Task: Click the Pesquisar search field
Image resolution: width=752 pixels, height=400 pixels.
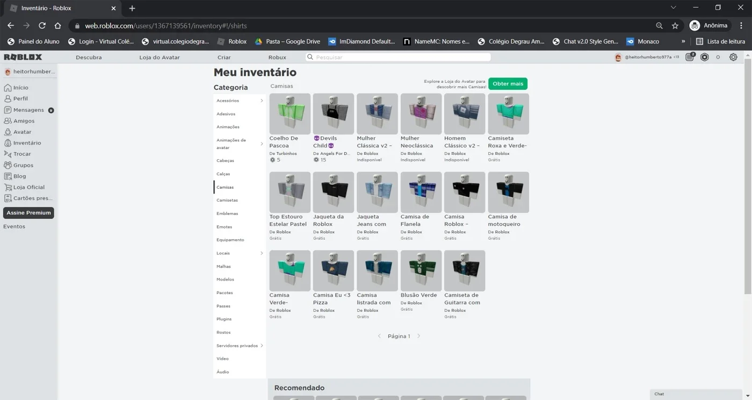Action: tap(397, 57)
